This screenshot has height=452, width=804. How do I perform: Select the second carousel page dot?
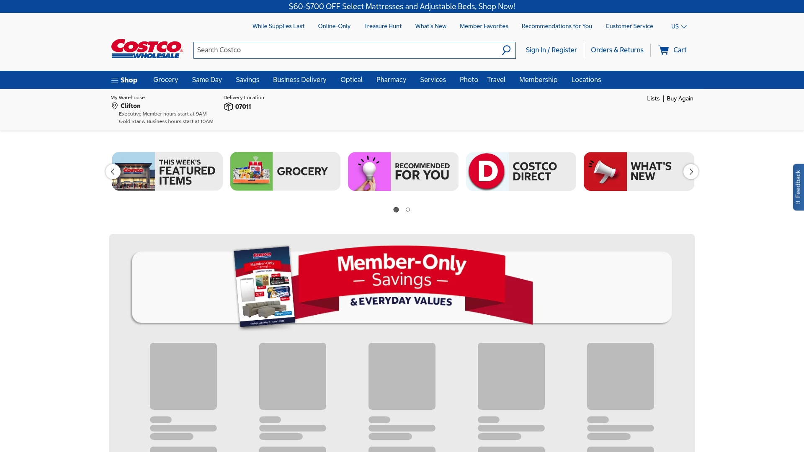point(408,210)
